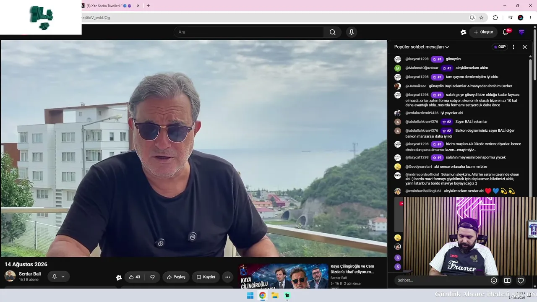
Task: Click the browser address bar URL
Action: (x=96, y=18)
